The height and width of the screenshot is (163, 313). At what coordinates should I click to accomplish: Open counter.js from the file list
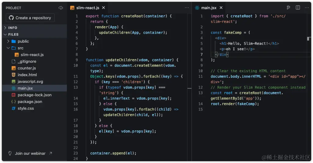(x=27, y=68)
